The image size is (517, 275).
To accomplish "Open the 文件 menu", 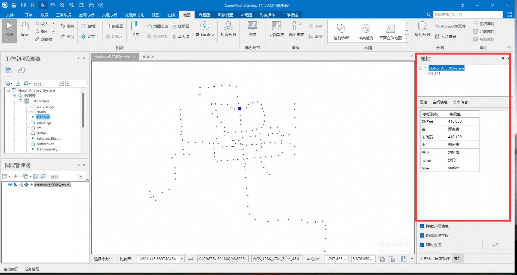I will pyautogui.click(x=10, y=15).
